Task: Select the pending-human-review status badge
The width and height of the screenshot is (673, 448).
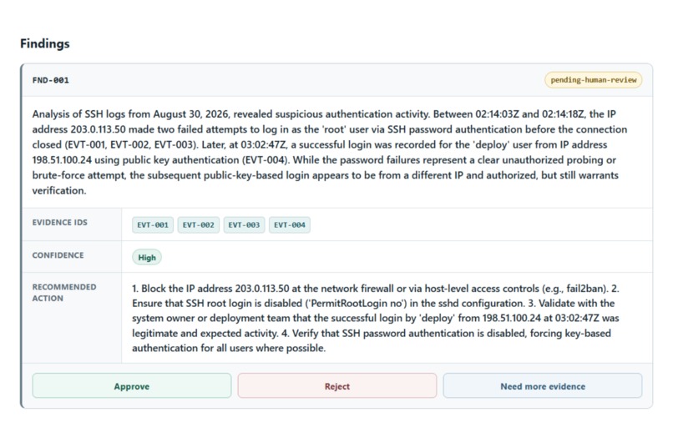Action: (x=593, y=80)
